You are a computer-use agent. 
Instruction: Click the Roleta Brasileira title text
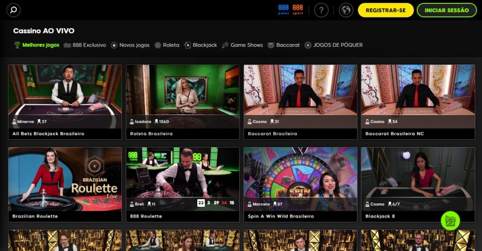click(x=151, y=134)
